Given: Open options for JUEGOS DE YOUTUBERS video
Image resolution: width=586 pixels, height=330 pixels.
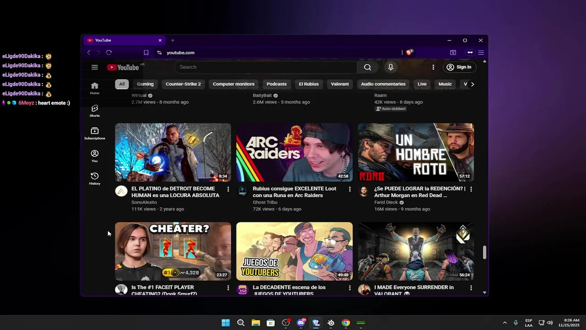Looking at the screenshot, I should click(350, 288).
